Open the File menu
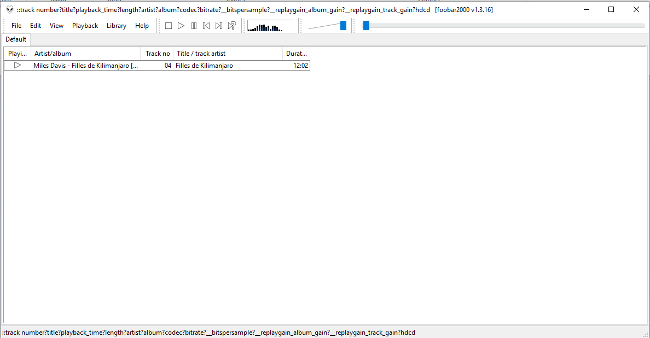 point(16,26)
